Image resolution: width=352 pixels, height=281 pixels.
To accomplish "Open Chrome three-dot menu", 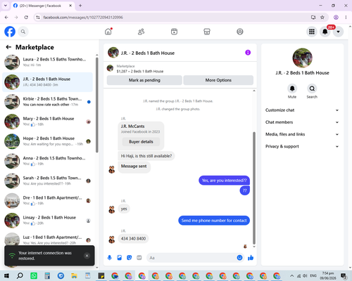I will tap(346, 18).
